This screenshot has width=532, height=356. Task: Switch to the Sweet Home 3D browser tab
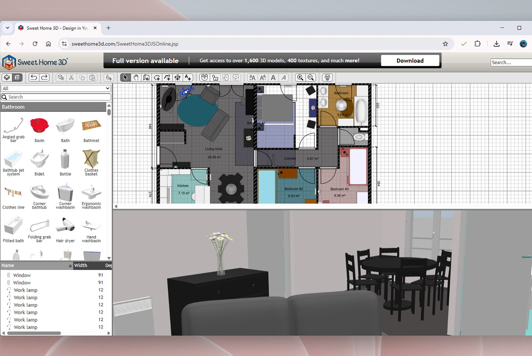point(57,28)
